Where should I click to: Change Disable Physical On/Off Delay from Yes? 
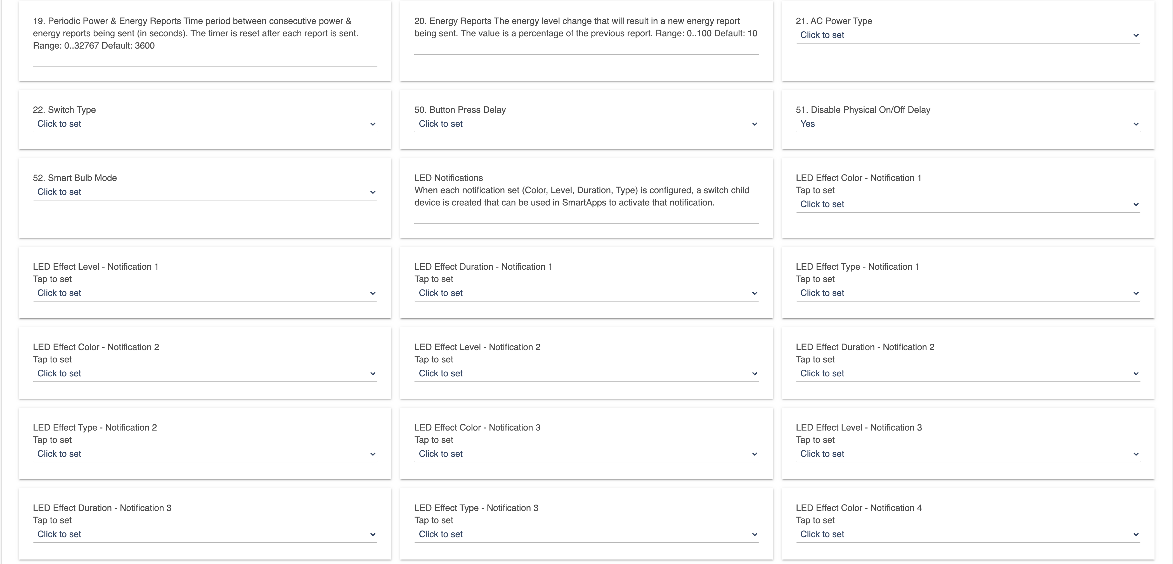pyautogui.click(x=968, y=124)
